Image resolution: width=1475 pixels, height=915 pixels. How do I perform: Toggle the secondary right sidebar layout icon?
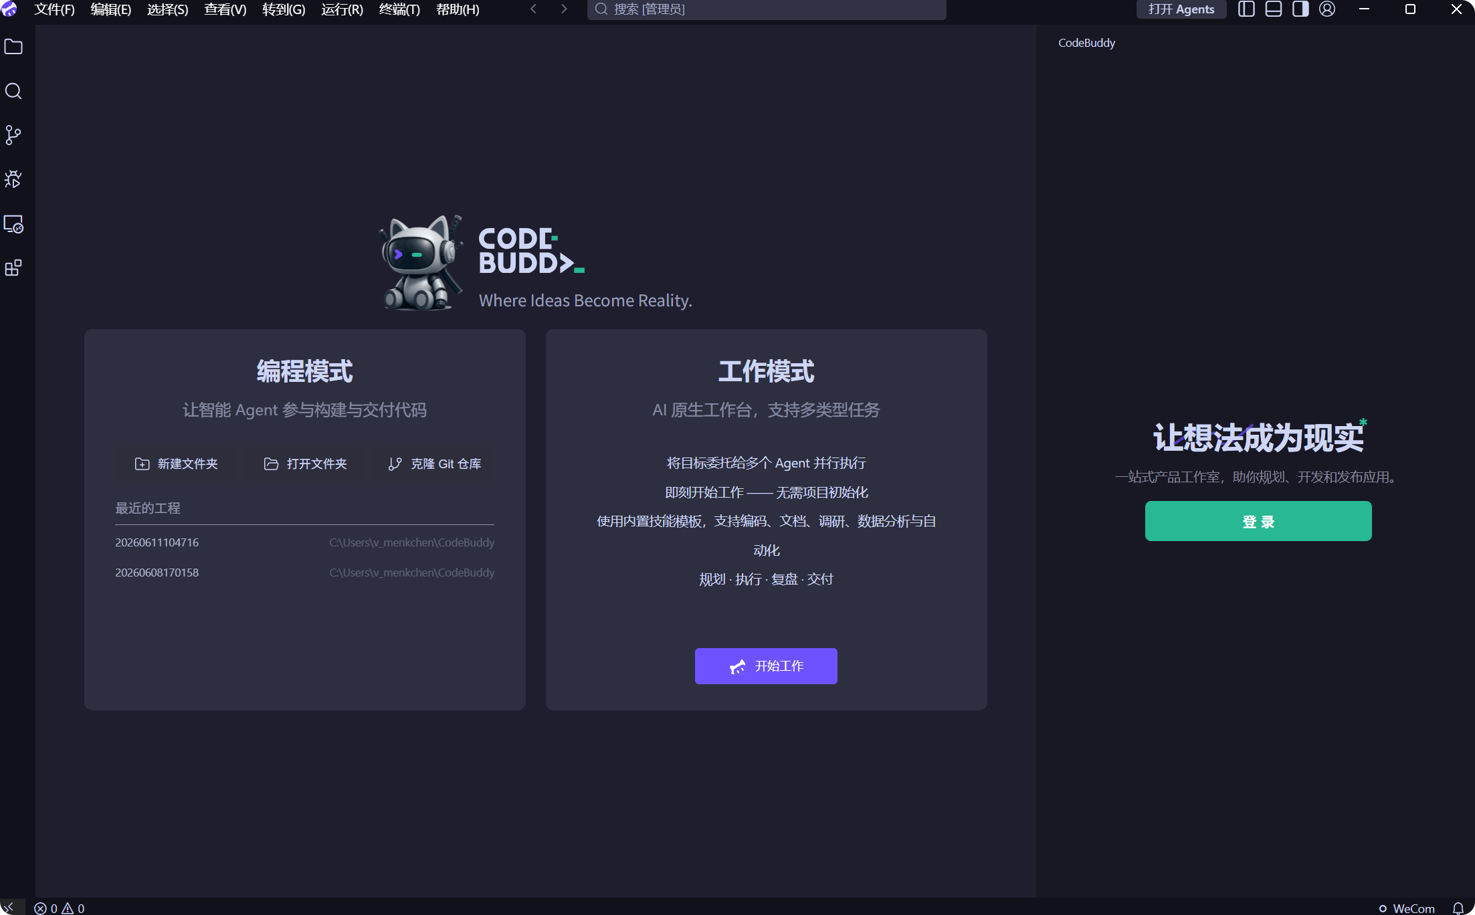point(1300,9)
